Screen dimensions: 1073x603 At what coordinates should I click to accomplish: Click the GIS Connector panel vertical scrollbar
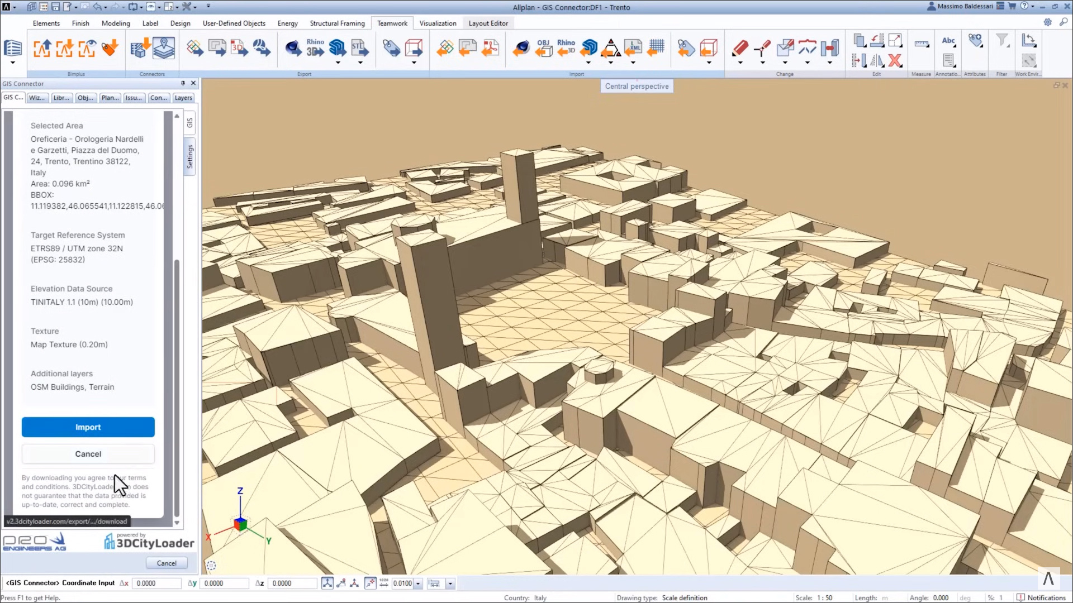177,388
